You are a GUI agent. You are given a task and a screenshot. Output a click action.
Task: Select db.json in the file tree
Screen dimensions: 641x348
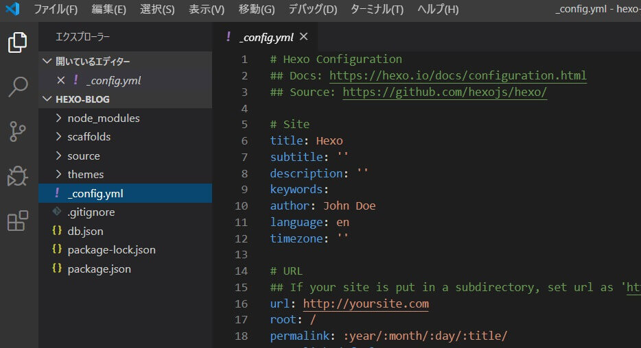(125, 231)
